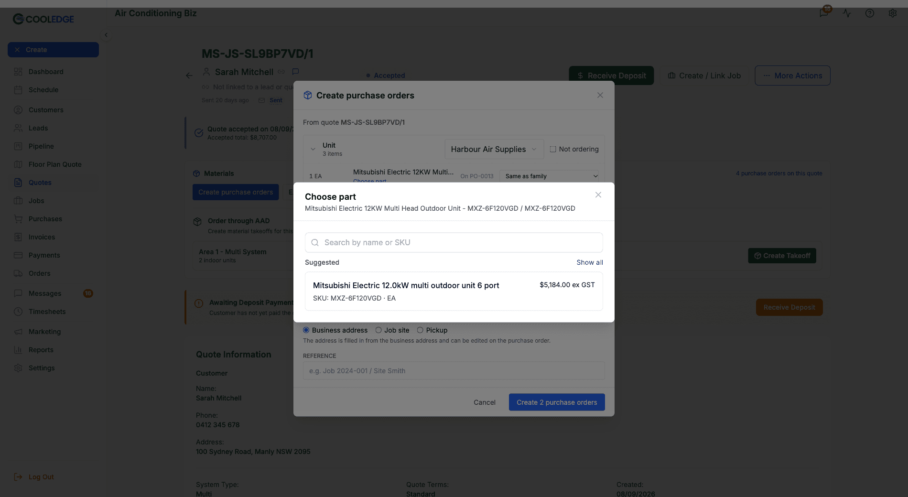
Task: Open Dashboard from the sidebar
Action: [46, 72]
